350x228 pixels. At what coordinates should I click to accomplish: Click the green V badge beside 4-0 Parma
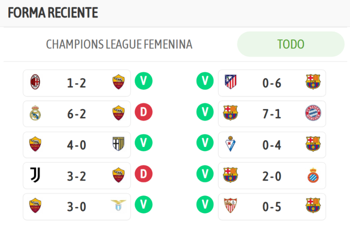click(x=143, y=144)
